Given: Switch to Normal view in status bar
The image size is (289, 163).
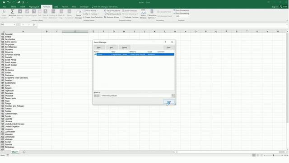Looking at the screenshot, I should pyautogui.click(x=254, y=155).
